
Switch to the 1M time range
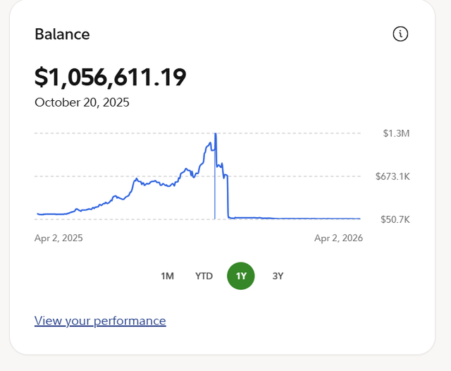pos(167,276)
